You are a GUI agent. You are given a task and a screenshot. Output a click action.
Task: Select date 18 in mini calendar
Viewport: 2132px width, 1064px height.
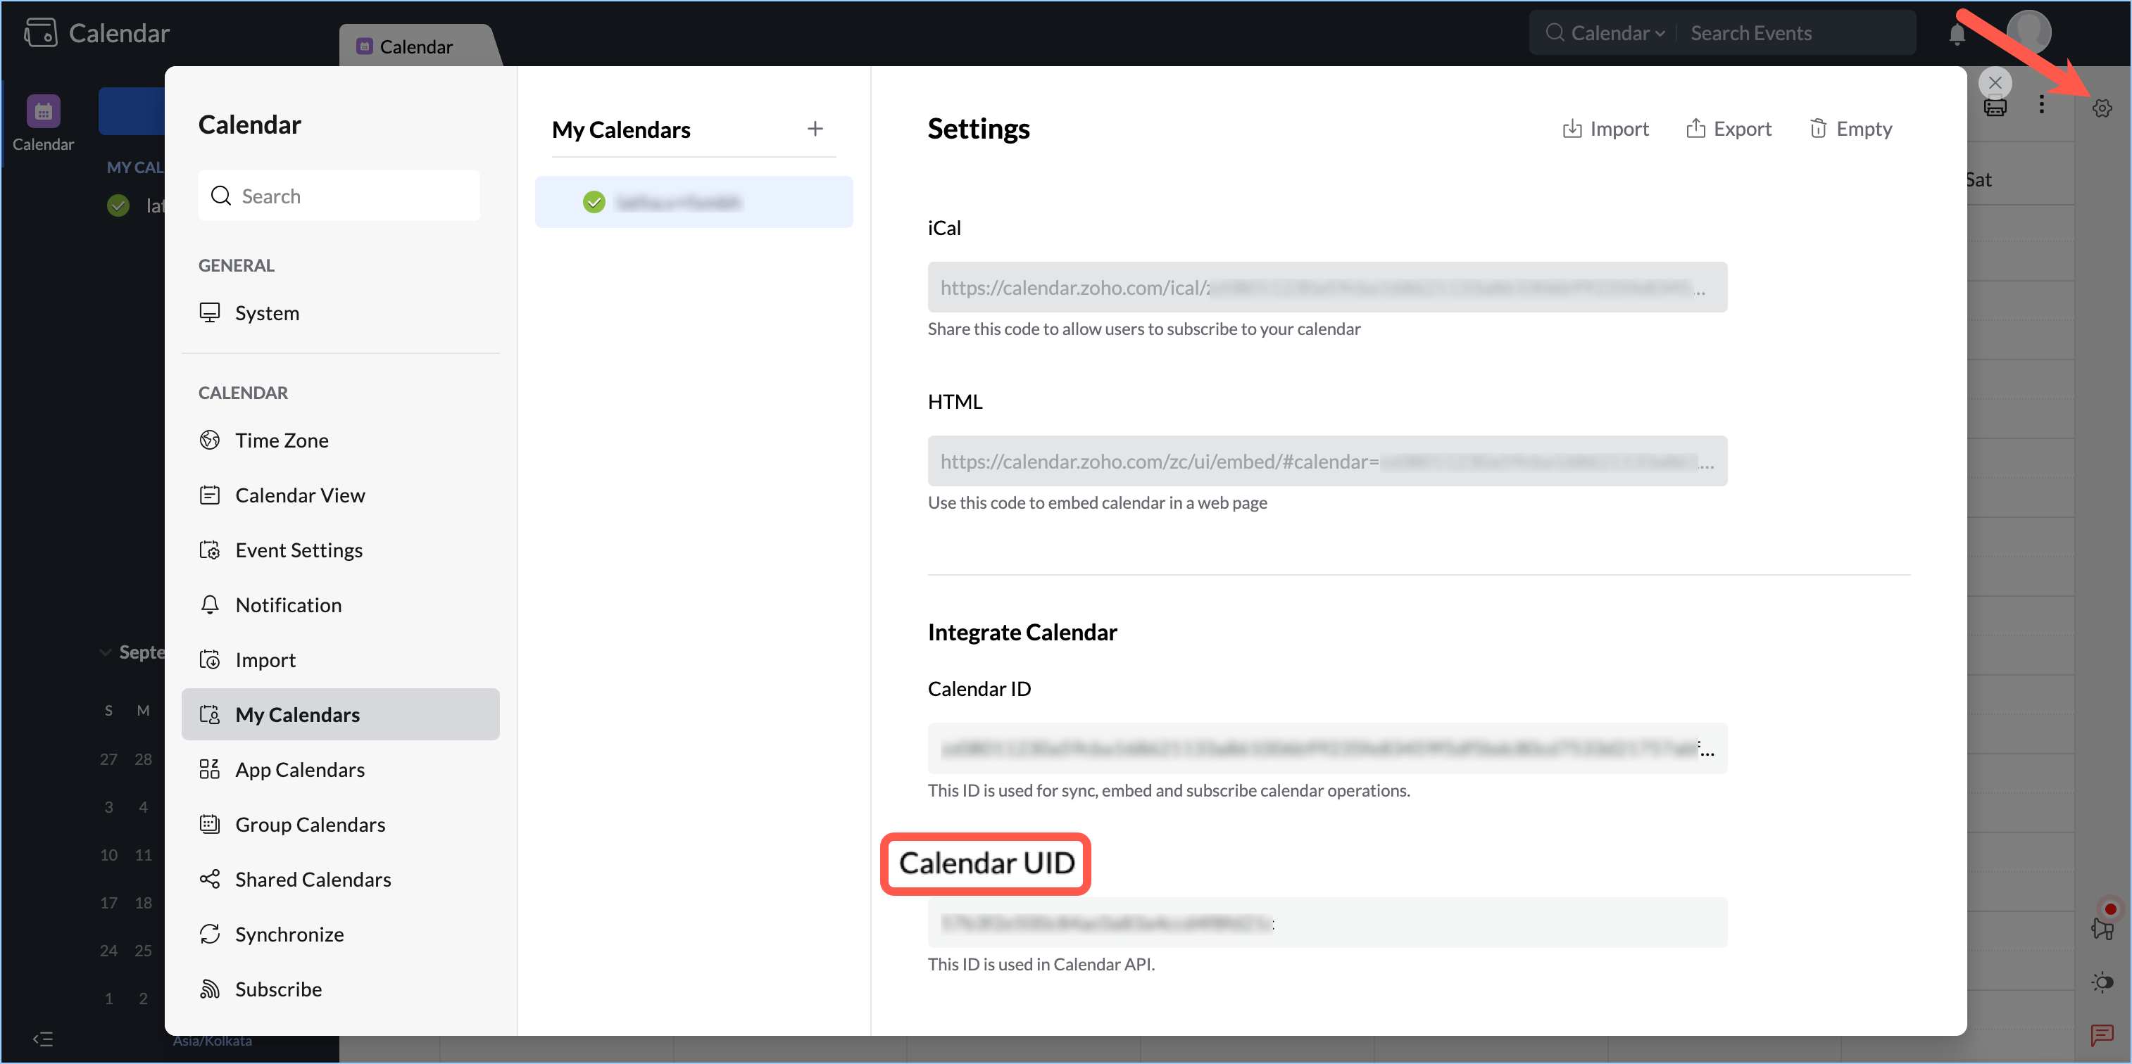(x=143, y=903)
